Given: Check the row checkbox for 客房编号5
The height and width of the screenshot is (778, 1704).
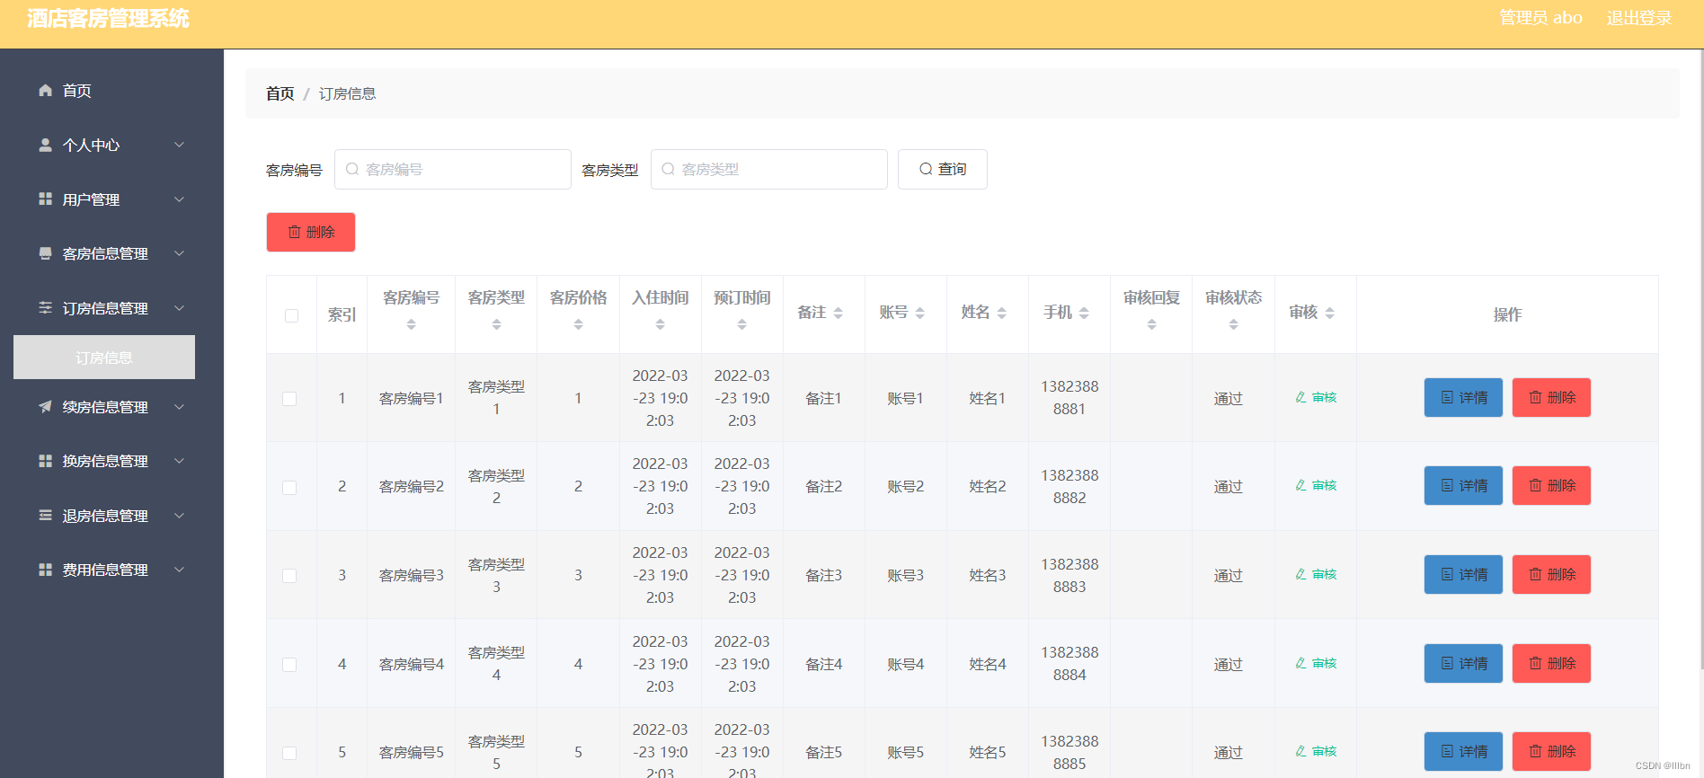Looking at the screenshot, I should [289, 753].
